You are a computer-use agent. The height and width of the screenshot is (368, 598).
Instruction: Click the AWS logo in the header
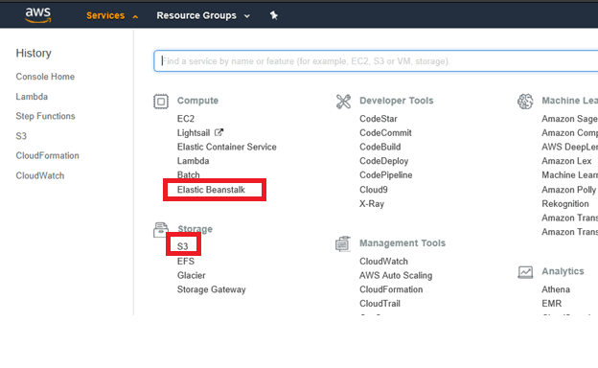tap(37, 15)
